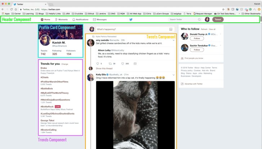Go back with the browser back arrow
The width and height of the screenshot is (262, 149).
point(3,9)
